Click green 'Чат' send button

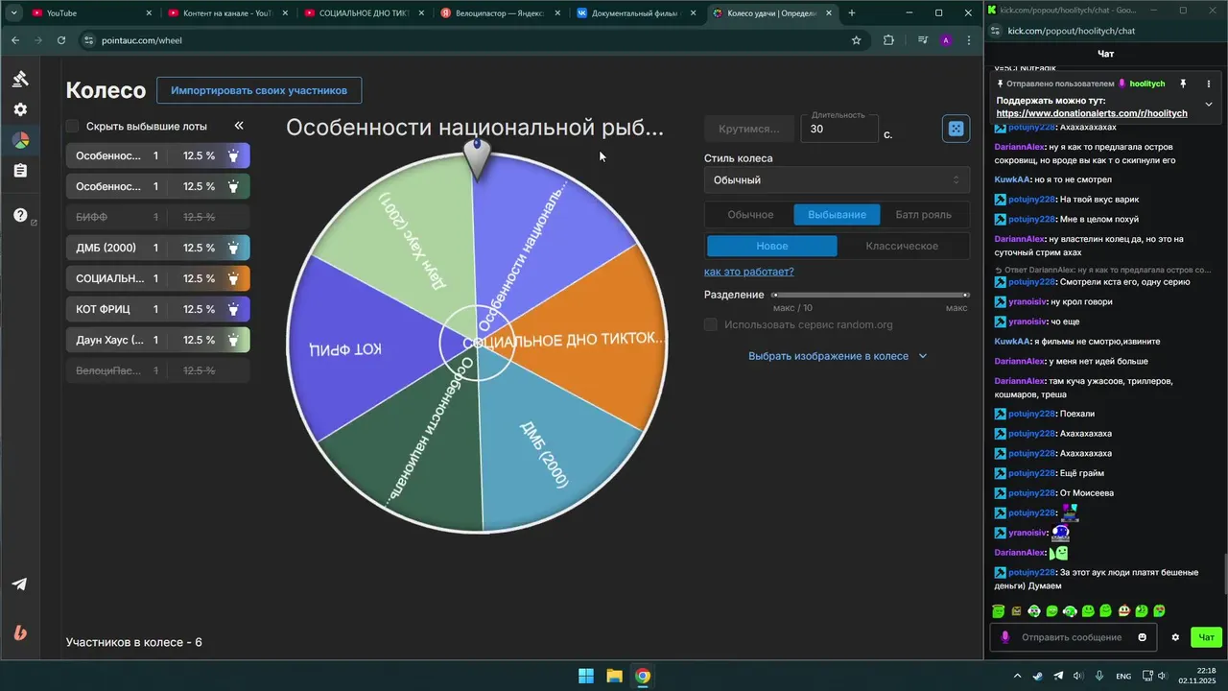tap(1206, 637)
